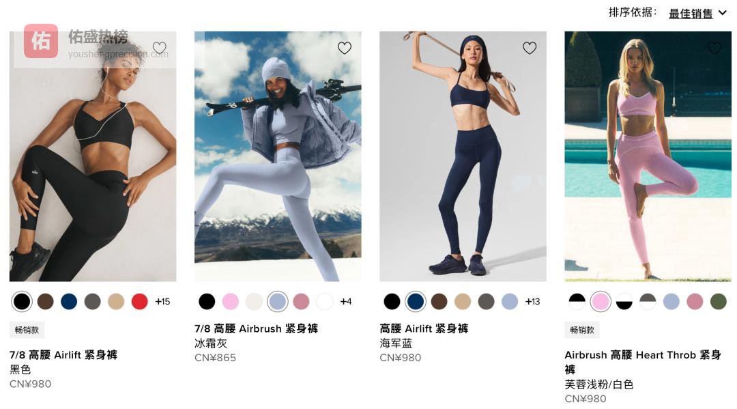Choose navy blue swatch under first product
Image resolution: width=737 pixels, height=409 pixels.
click(69, 301)
